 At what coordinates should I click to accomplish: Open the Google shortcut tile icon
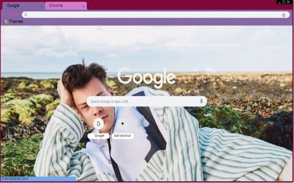point(98,124)
